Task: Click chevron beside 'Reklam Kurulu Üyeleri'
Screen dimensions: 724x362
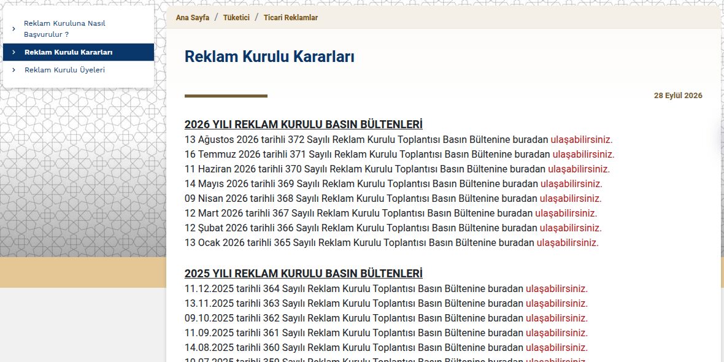Action: 13,70
